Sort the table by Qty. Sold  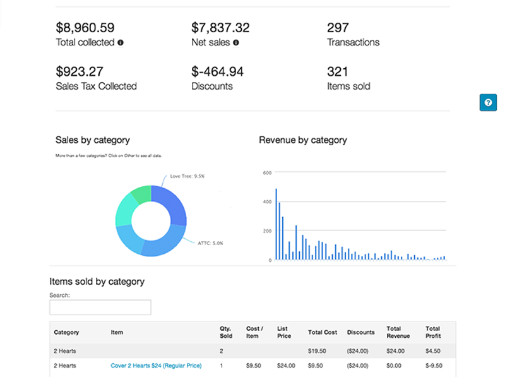coord(225,332)
